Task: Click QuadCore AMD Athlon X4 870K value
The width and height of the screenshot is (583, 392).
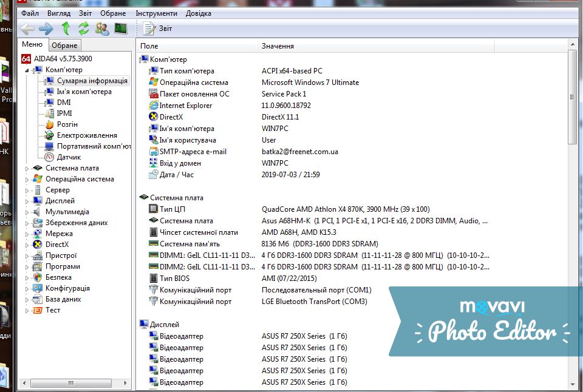Action: coord(346,209)
